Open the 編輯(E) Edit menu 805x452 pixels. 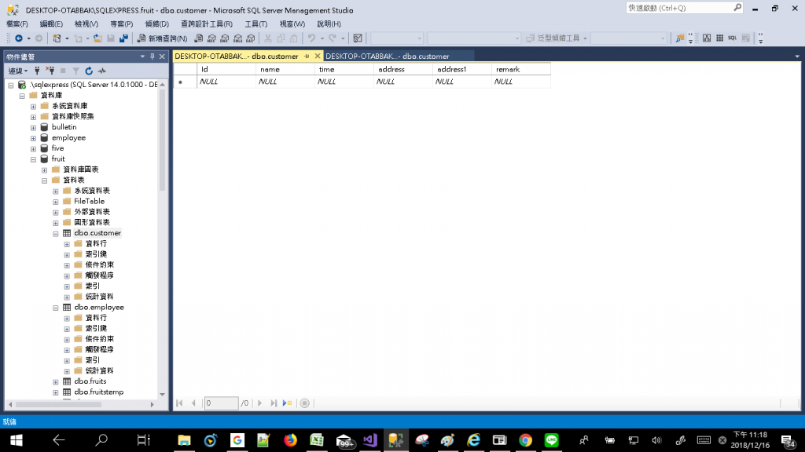click(51, 24)
